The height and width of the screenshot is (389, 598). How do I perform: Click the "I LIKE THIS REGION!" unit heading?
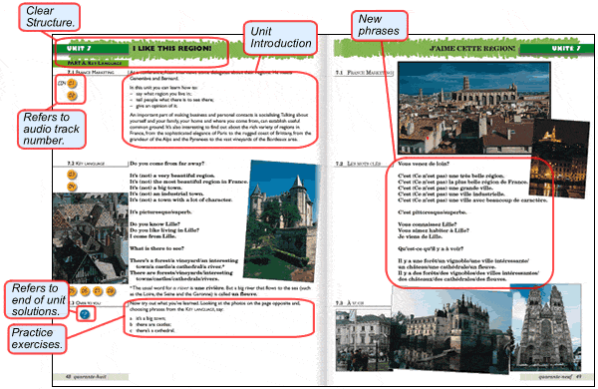click(172, 49)
